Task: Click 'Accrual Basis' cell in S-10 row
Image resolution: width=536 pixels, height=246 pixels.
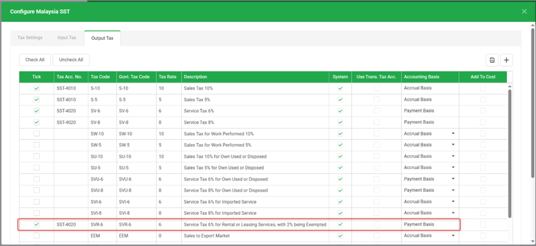Action: [x=431, y=88]
